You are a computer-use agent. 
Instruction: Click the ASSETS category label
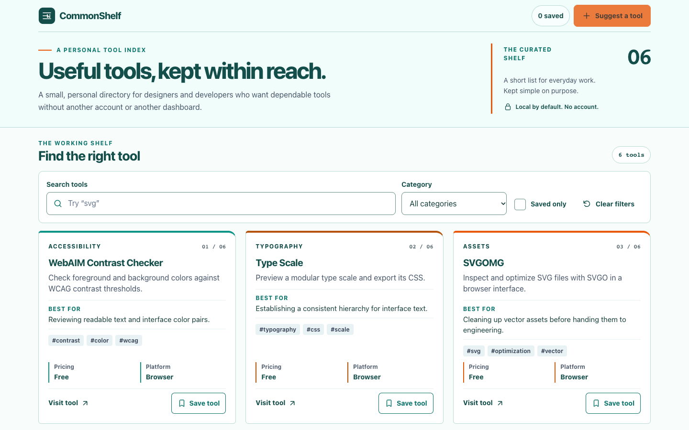(477, 247)
